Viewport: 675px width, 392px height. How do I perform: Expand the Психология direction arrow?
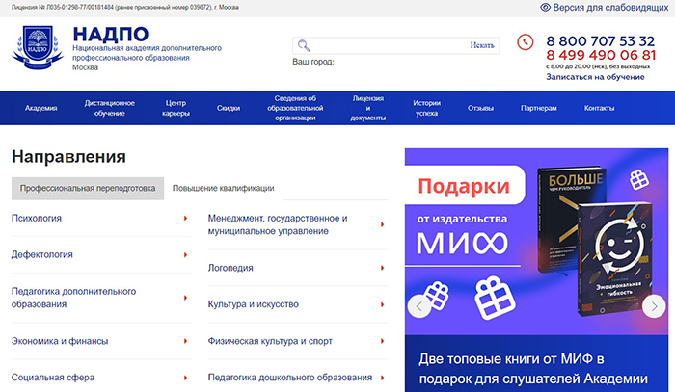click(185, 219)
